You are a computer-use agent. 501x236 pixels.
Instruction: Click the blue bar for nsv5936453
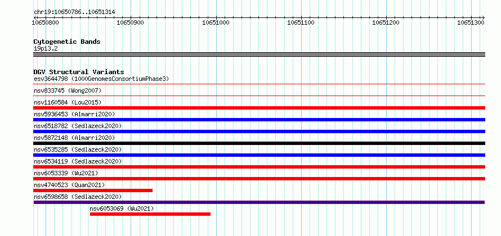[259, 120]
